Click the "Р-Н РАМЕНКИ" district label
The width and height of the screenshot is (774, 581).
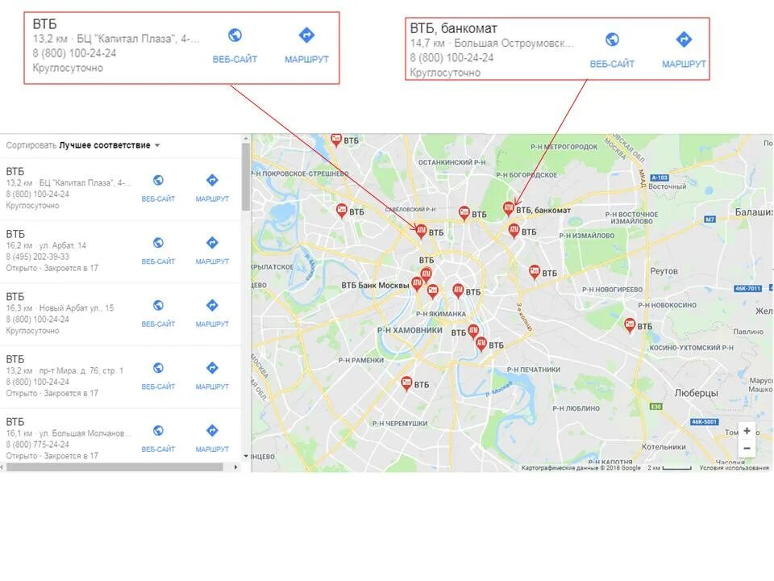[x=361, y=360]
